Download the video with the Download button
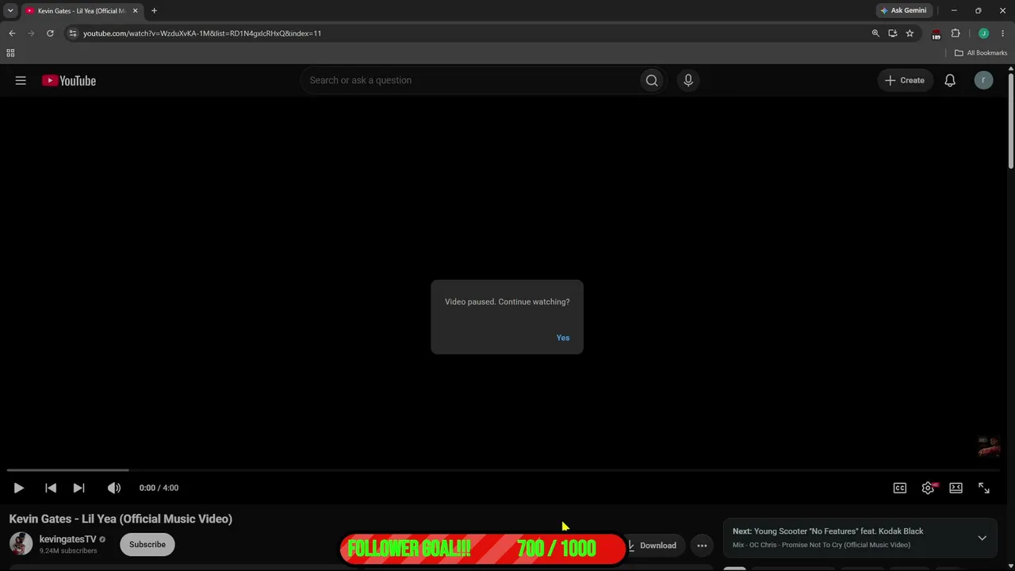 (x=654, y=546)
